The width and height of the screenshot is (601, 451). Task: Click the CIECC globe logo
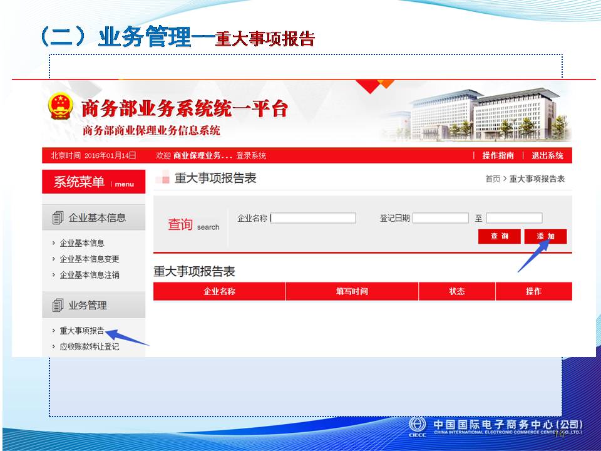pos(417,425)
